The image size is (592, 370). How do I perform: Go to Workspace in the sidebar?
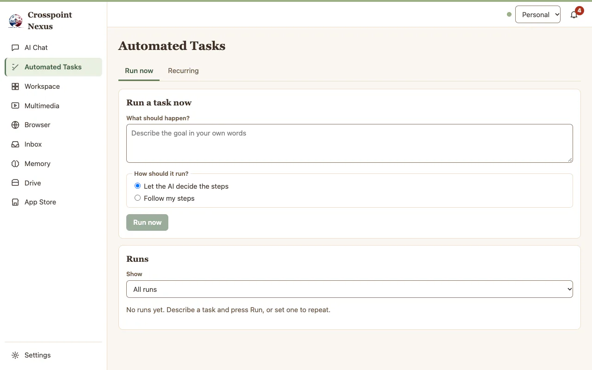tap(53, 86)
